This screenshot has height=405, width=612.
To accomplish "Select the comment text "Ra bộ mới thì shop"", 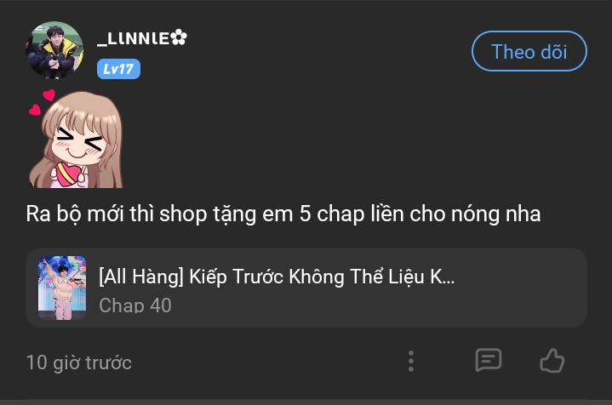I will click(117, 214).
